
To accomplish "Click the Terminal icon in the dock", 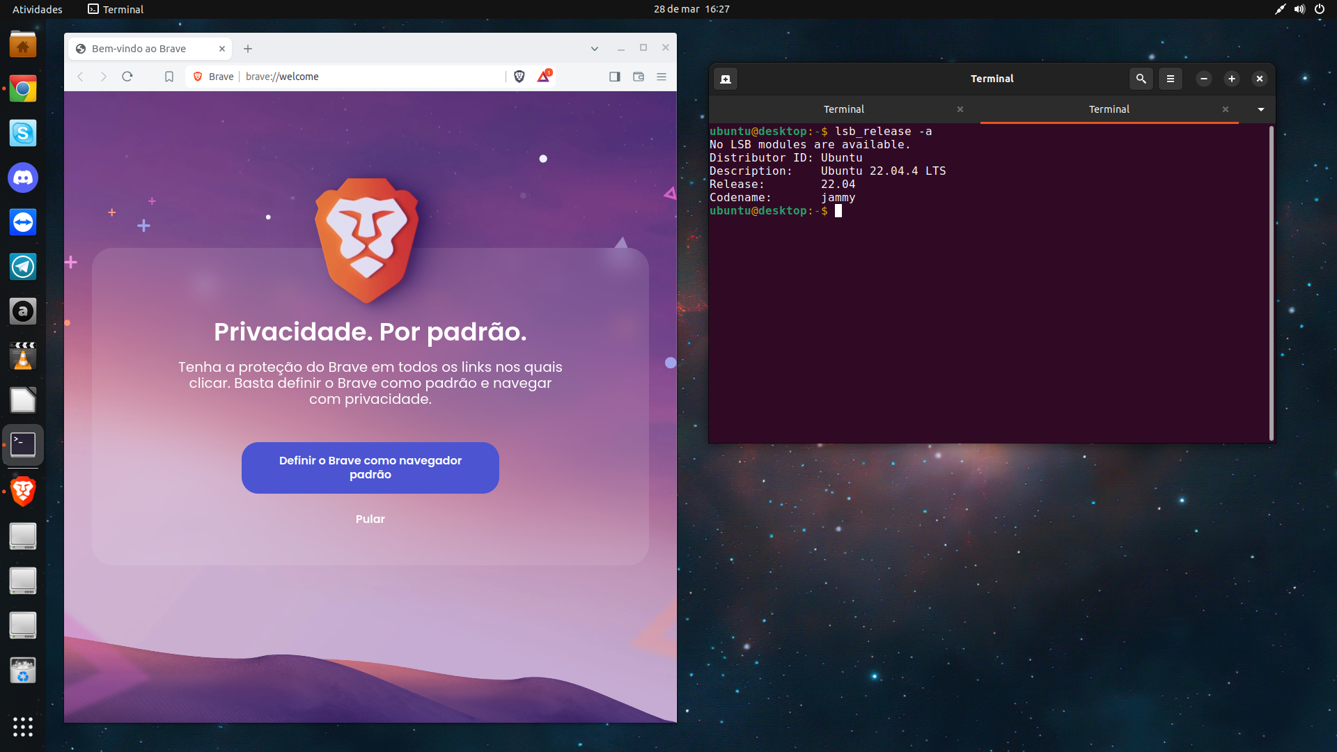I will click(x=23, y=445).
